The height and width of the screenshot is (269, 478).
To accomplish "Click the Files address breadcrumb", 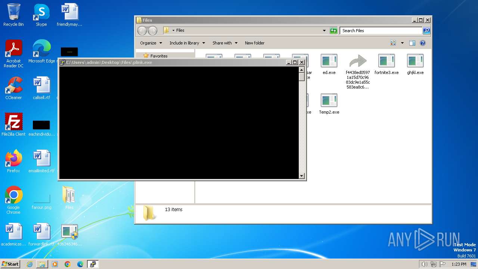I will (x=180, y=31).
